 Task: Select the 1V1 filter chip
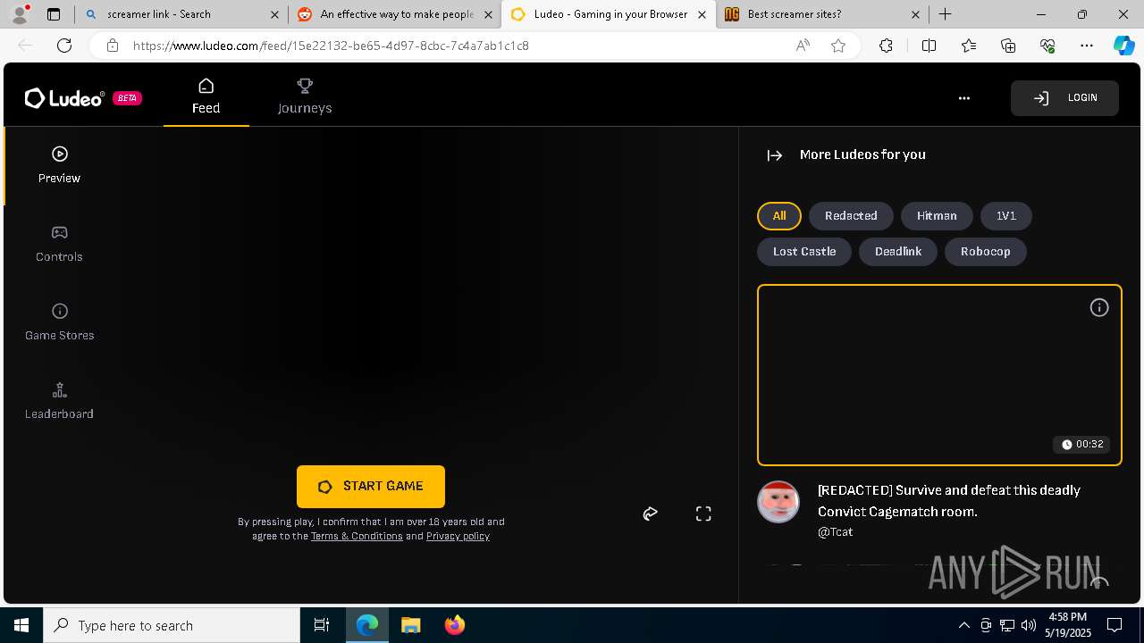tap(1006, 216)
